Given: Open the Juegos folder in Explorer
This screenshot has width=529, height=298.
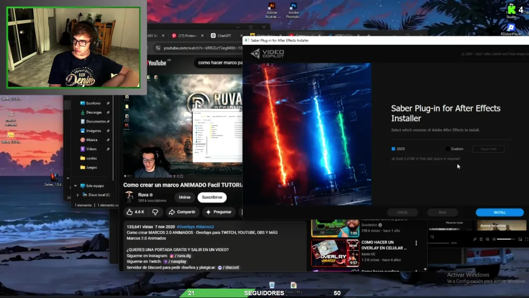Looking at the screenshot, I should (89, 167).
